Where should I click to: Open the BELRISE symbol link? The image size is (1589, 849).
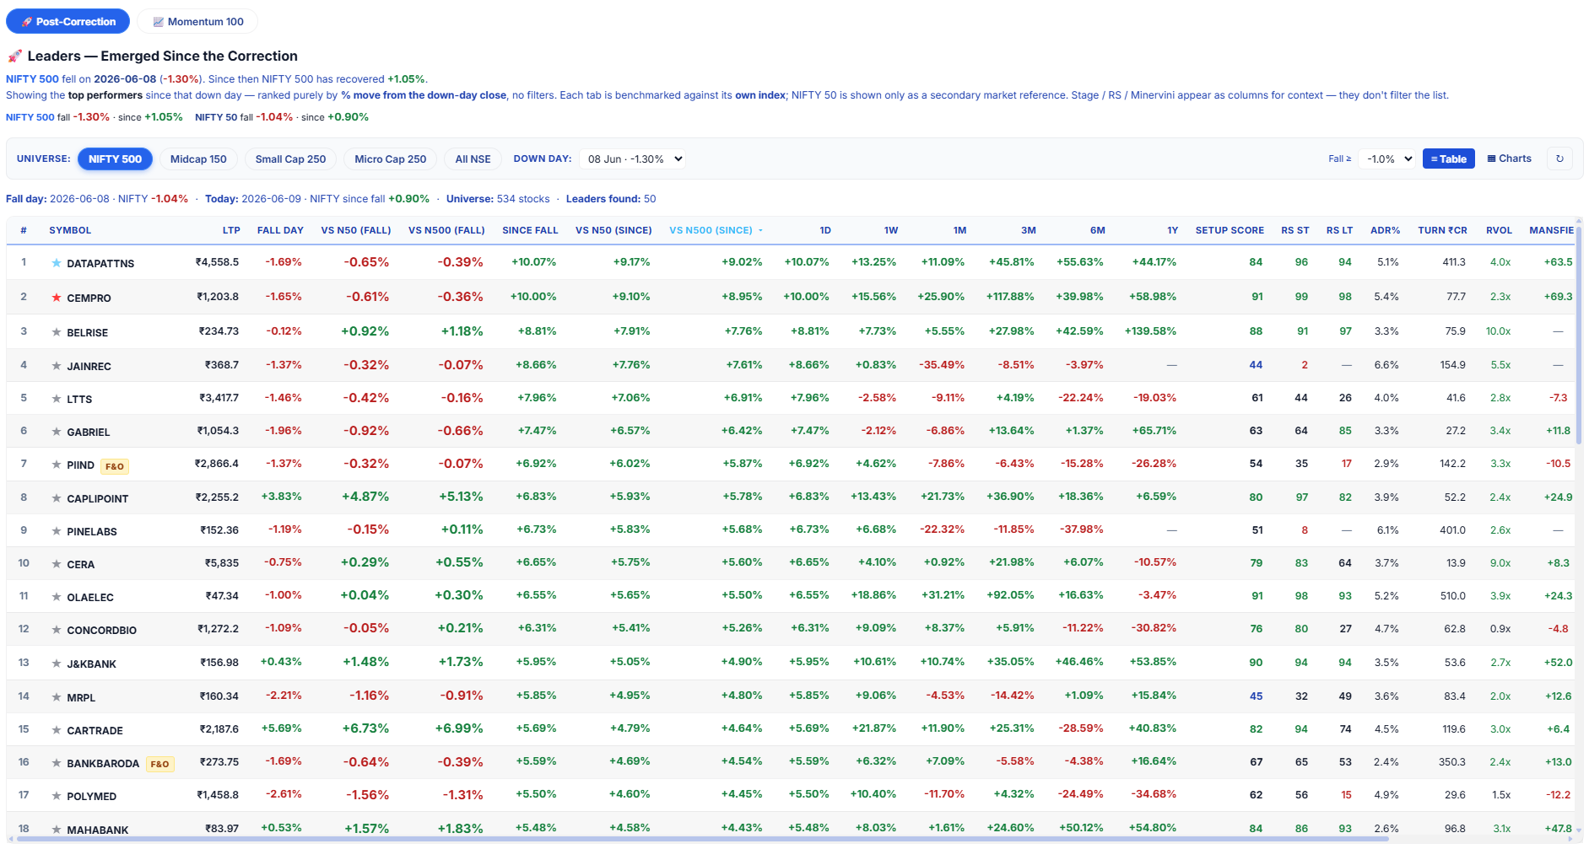click(x=88, y=333)
